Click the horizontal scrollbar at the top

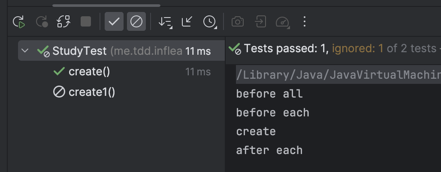pos(106,5)
